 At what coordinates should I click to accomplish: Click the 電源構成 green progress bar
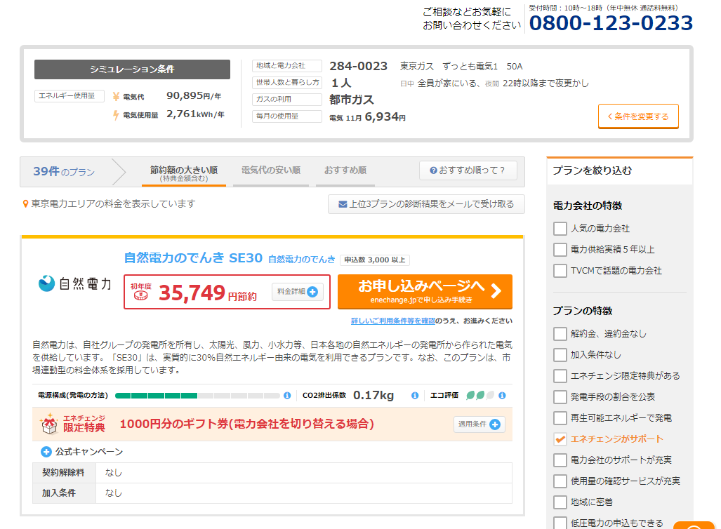click(x=197, y=395)
